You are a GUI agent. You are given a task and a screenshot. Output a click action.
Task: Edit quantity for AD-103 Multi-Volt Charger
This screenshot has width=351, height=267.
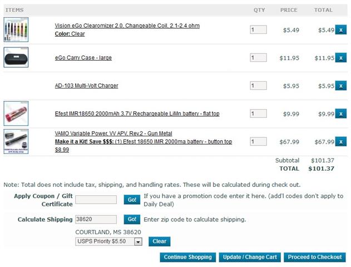point(258,86)
